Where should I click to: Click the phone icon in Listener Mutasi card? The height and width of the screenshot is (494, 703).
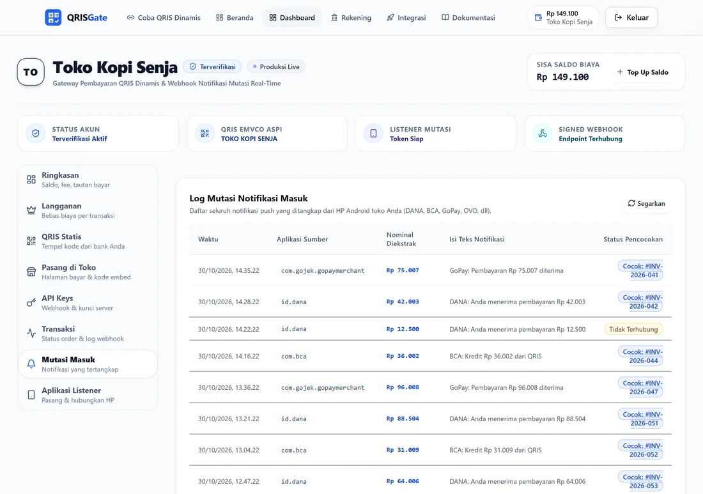click(x=373, y=134)
